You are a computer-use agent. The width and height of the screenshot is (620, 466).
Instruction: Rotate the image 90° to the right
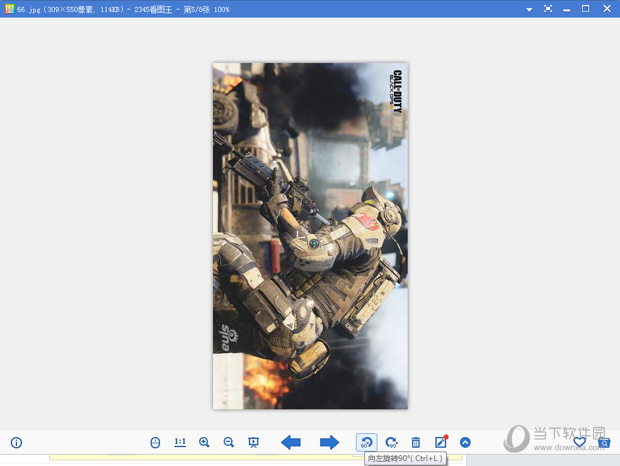(x=391, y=443)
